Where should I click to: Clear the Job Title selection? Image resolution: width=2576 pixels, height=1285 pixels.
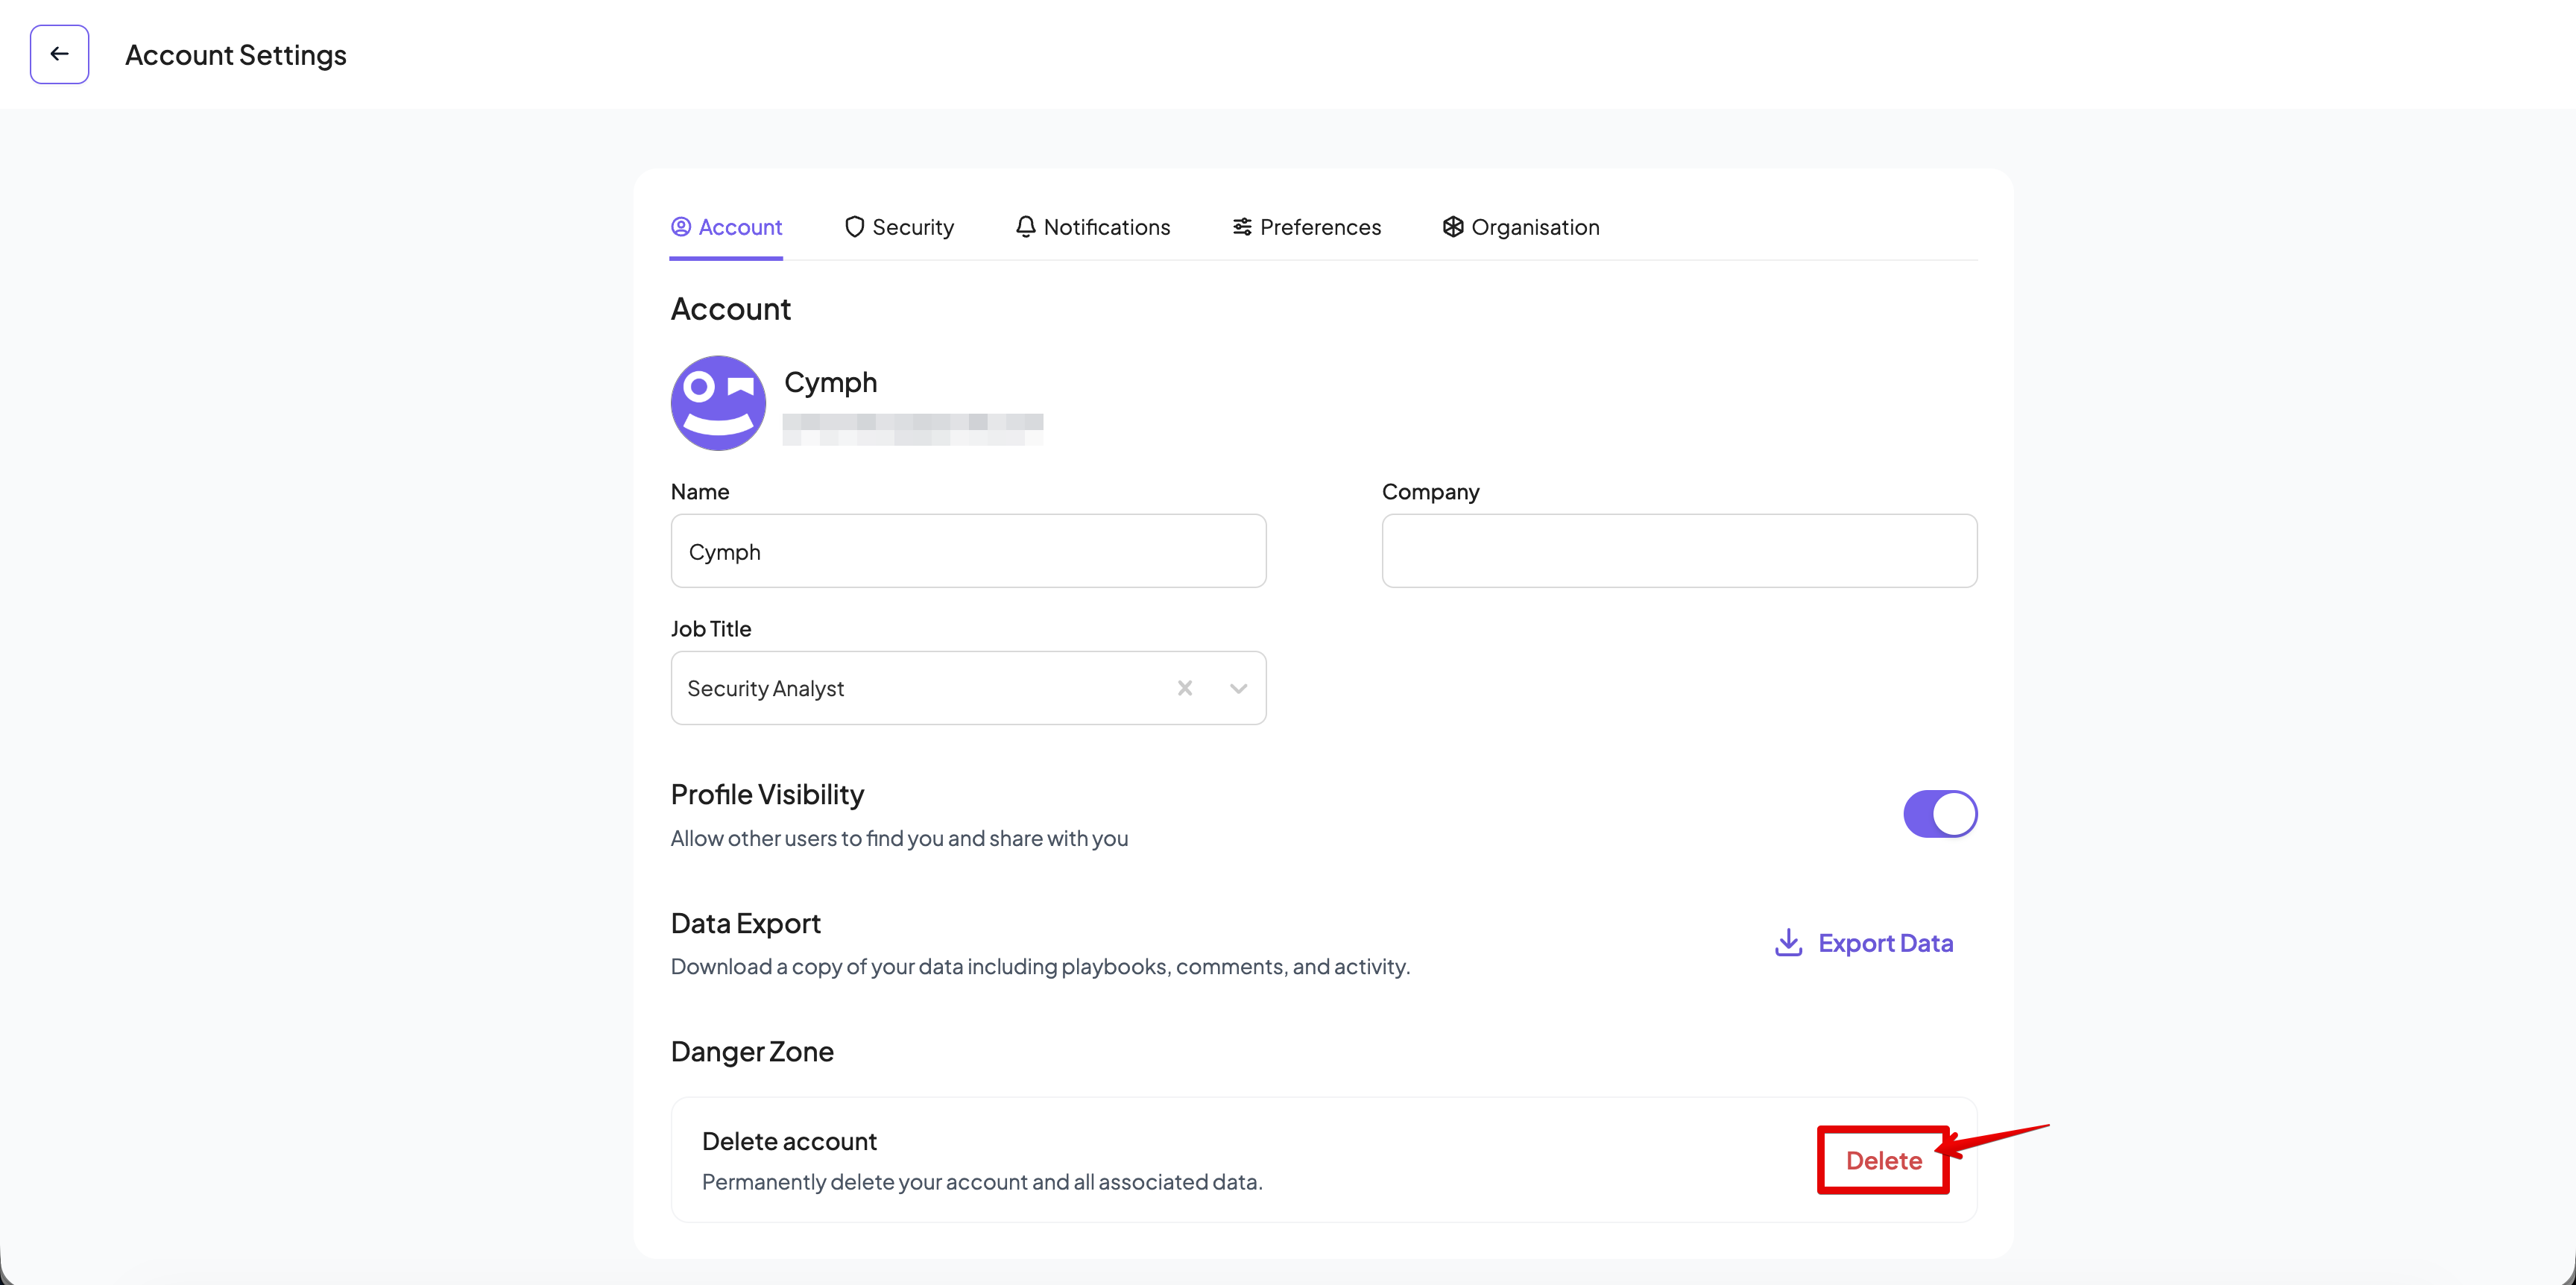click(1185, 688)
